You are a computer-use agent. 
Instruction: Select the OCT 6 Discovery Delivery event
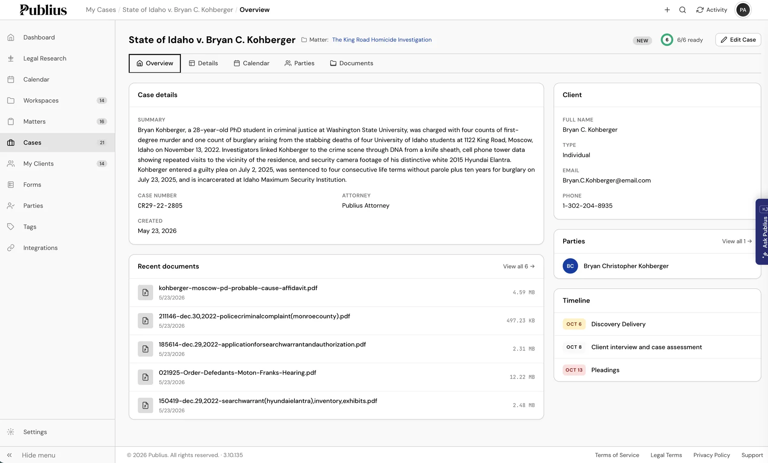pos(657,324)
